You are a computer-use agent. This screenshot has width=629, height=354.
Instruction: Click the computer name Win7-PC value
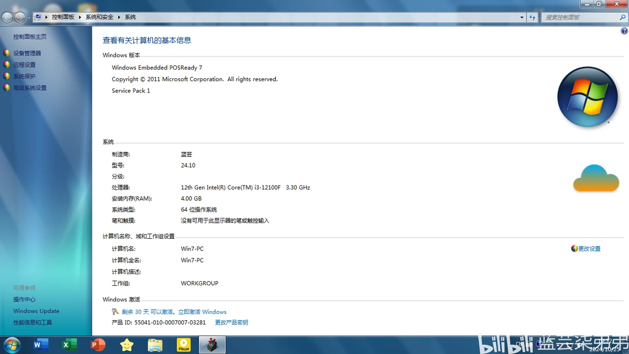coord(192,249)
